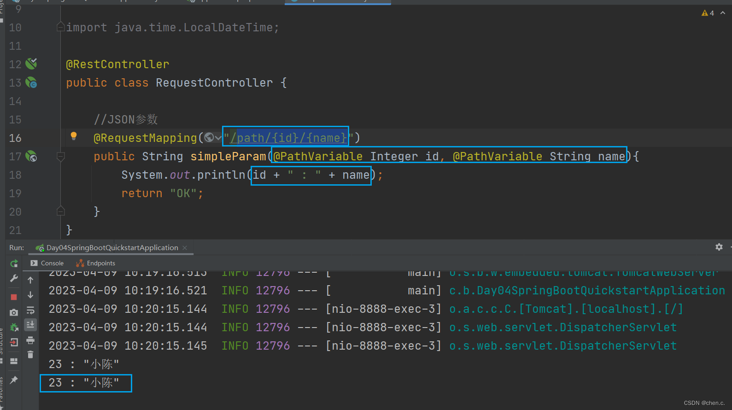
Task: Click the c.b.Day04SpringBootQuickstartApplication logger link
Action: 587,291
